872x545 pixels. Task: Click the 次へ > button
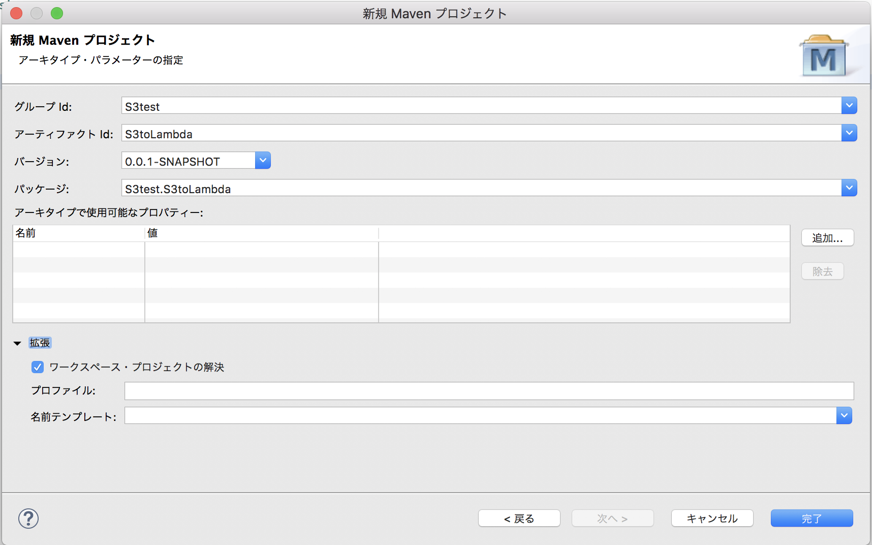(x=613, y=519)
